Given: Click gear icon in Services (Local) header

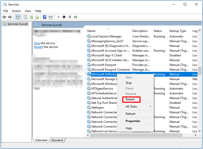Looking at the screenshot, I should tap(37, 25).
